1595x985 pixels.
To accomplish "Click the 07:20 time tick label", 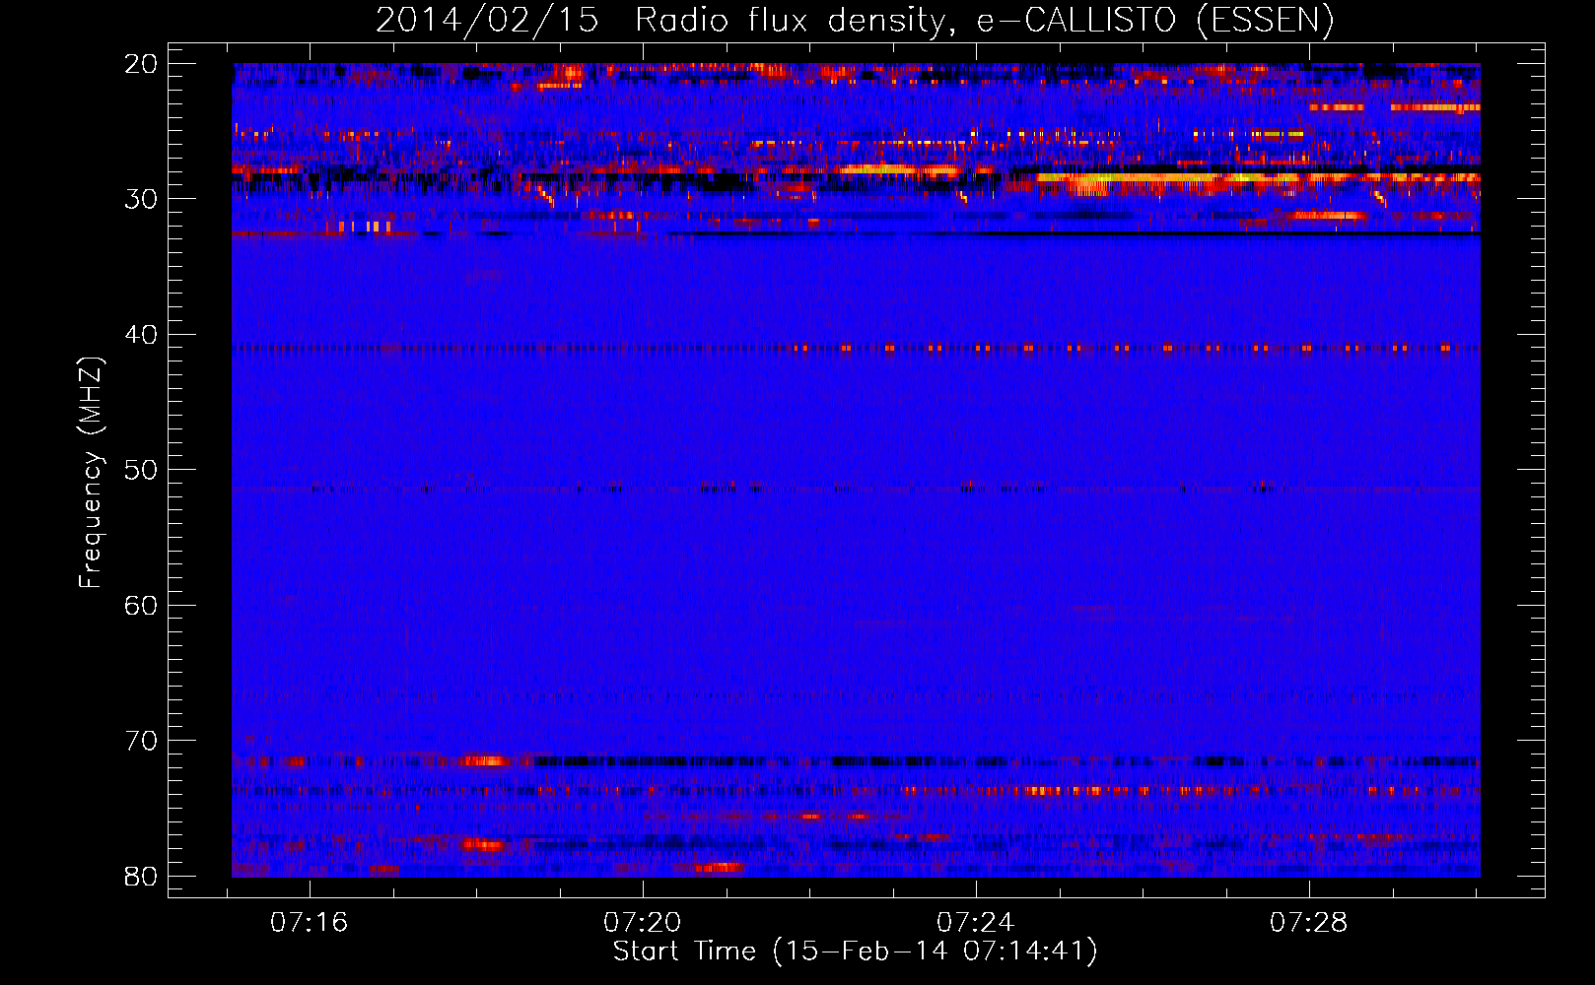I will tap(643, 923).
